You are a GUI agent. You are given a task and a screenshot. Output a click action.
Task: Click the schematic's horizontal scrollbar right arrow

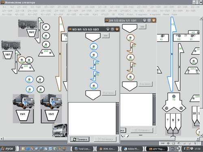coord(198,139)
